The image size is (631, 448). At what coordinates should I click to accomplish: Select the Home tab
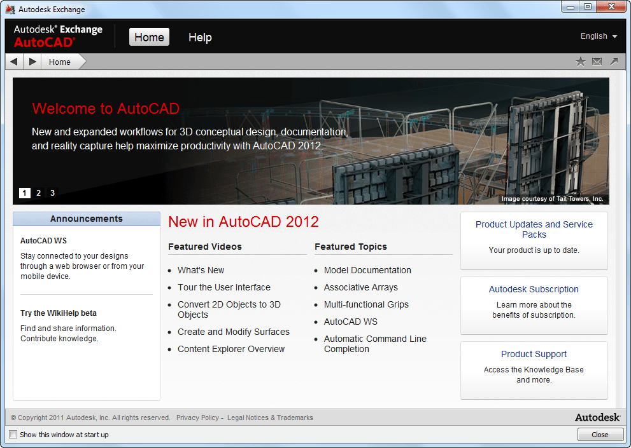(x=149, y=37)
